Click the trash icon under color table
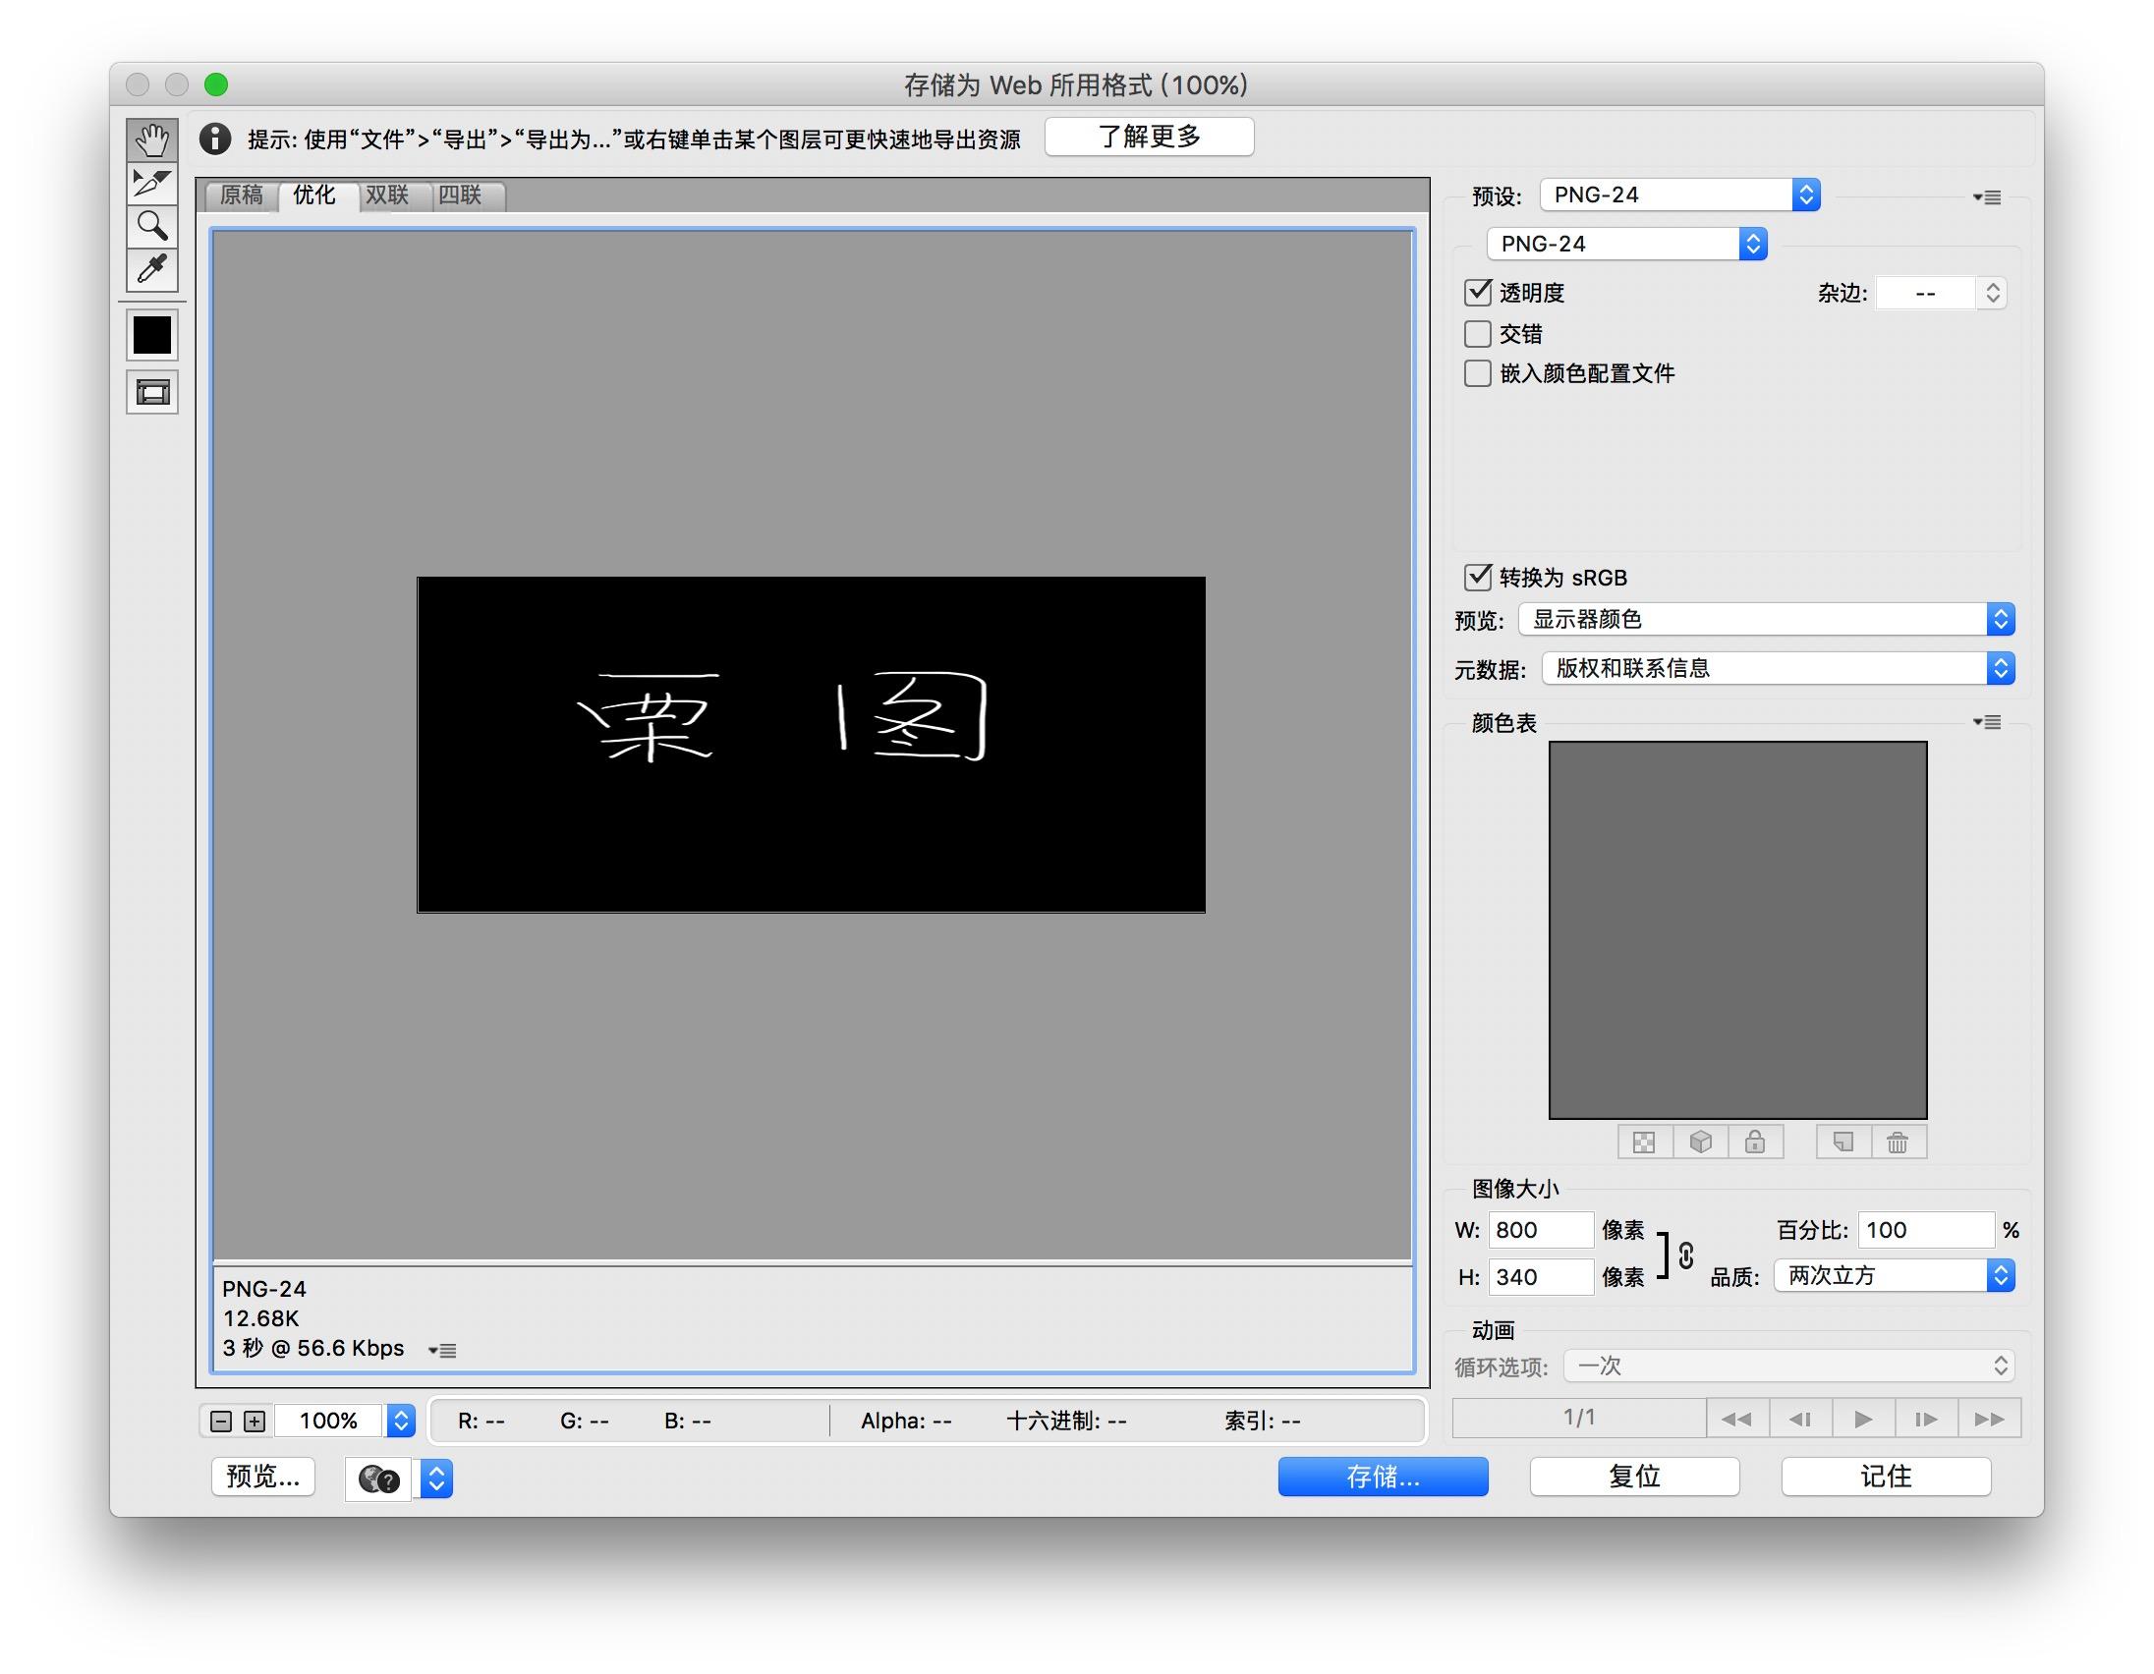 1897,1143
